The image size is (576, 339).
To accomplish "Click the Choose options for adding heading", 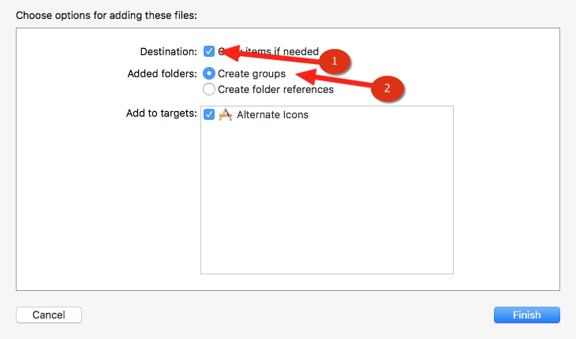I will 106,14.
